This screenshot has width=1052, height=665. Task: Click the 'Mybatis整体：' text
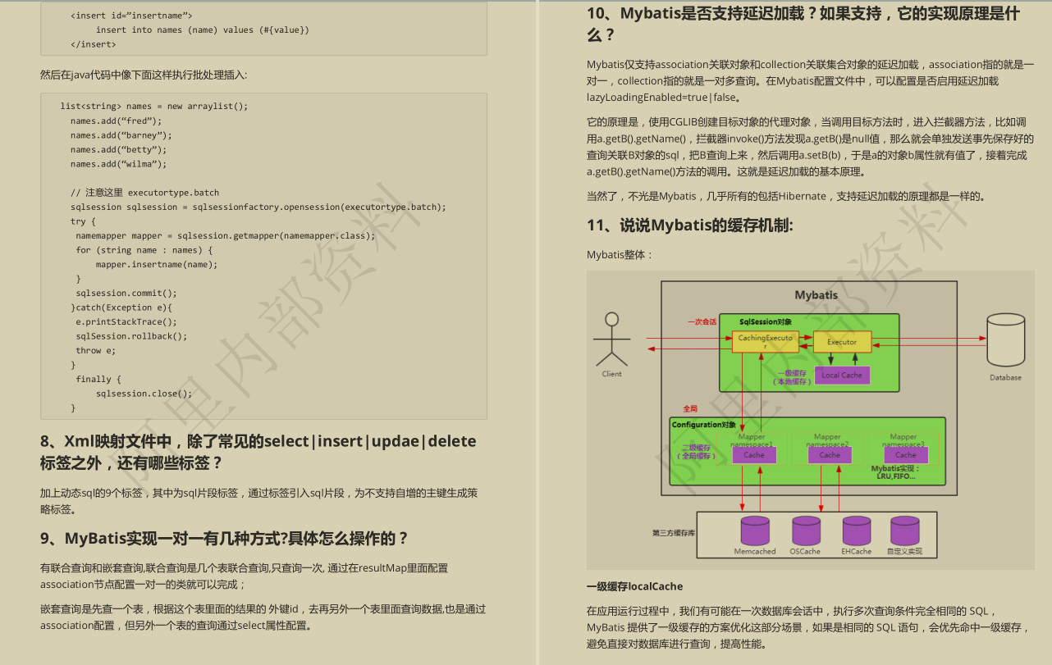pyautogui.click(x=620, y=255)
